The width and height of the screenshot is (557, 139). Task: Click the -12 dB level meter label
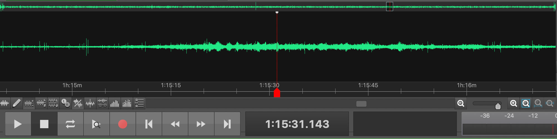pos(533,116)
